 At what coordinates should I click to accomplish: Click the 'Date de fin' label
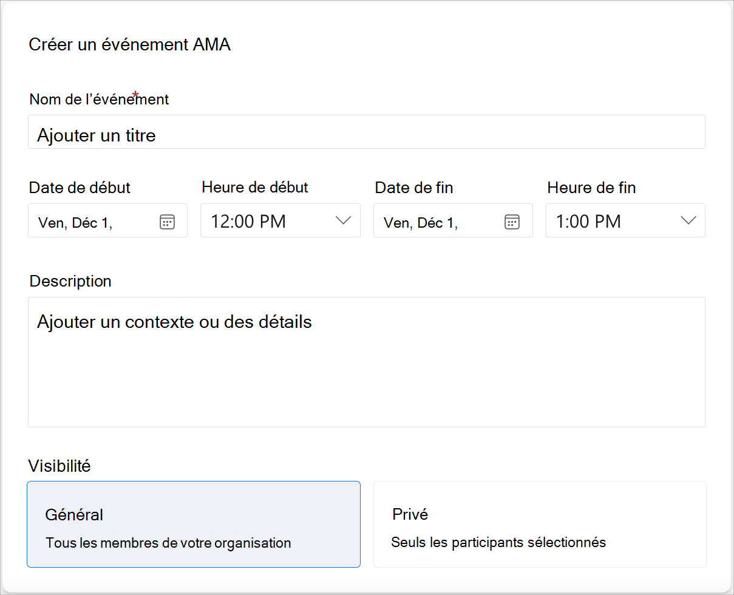tap(414, 188)
